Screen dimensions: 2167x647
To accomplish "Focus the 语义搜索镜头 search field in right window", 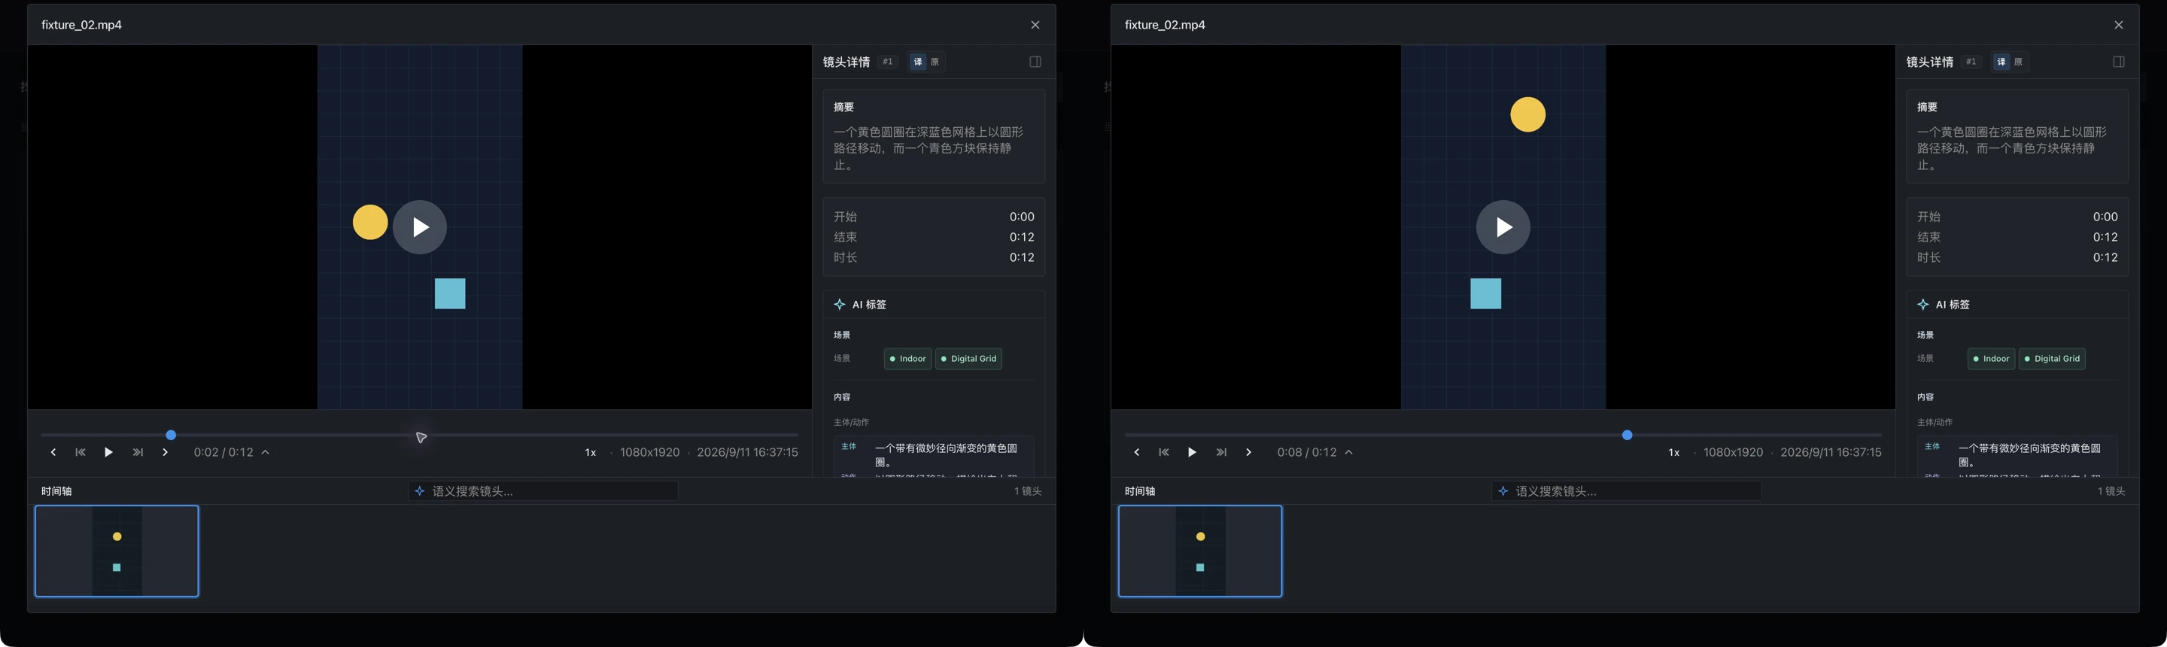I will 1627,491.
